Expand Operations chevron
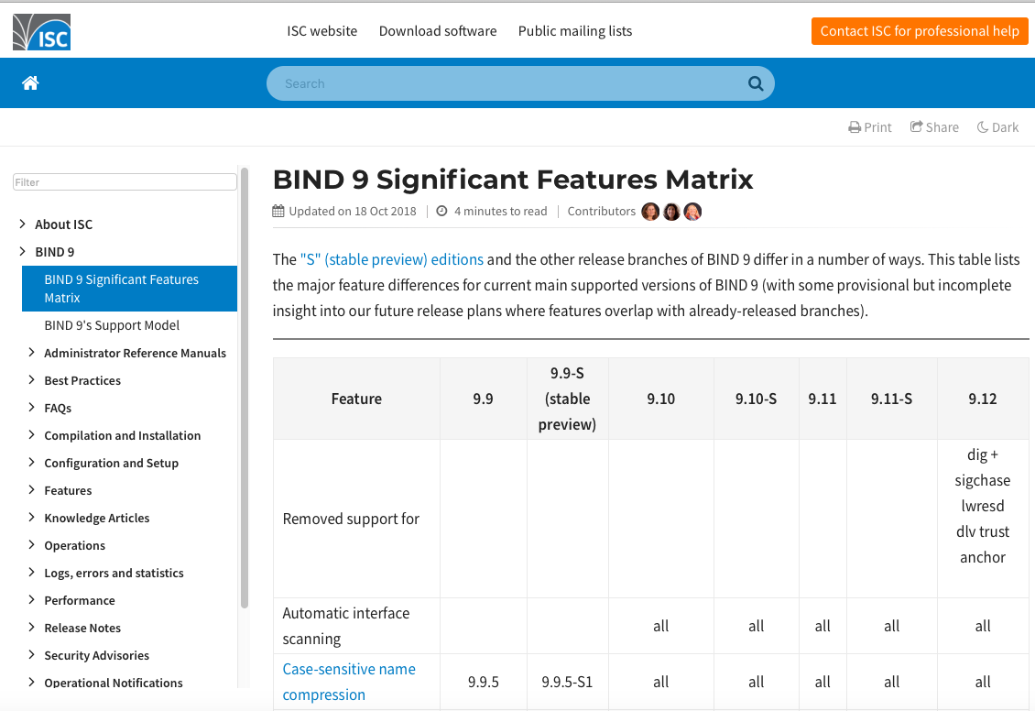Image resolution: width=1035 pixels, height=711 pixels. coord(31,544)
